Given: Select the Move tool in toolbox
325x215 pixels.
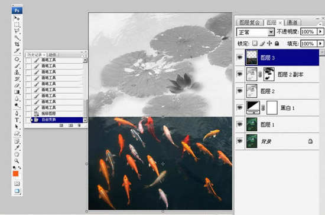Looking at the screenshot, I should pos(17,18).
